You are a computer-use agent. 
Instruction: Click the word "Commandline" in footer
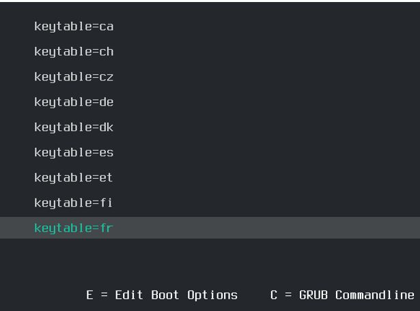click(x=374, y=295)
